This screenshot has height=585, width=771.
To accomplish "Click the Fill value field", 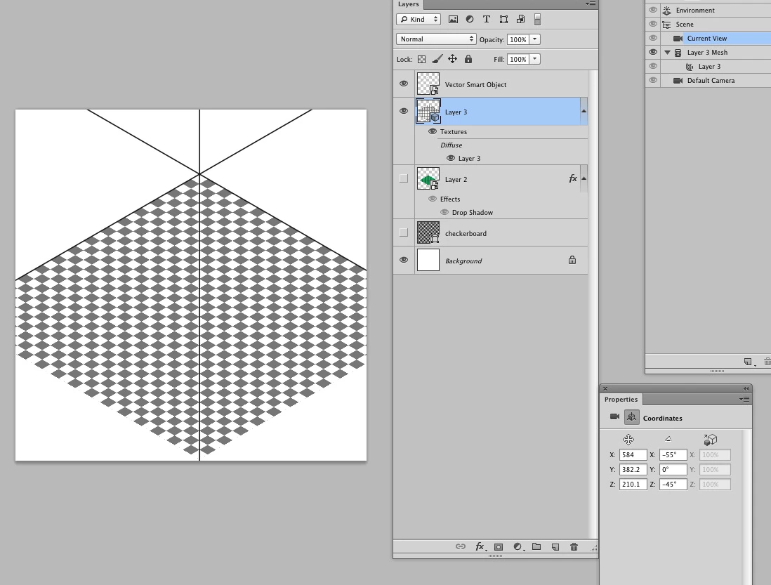I will point(518,59).
